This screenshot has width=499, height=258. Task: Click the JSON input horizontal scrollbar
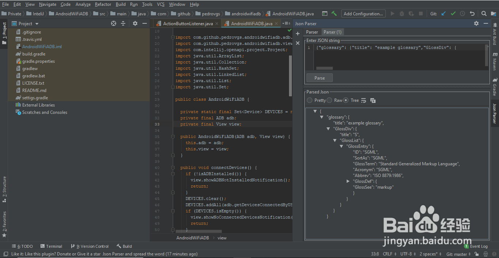tap(324, 68)
